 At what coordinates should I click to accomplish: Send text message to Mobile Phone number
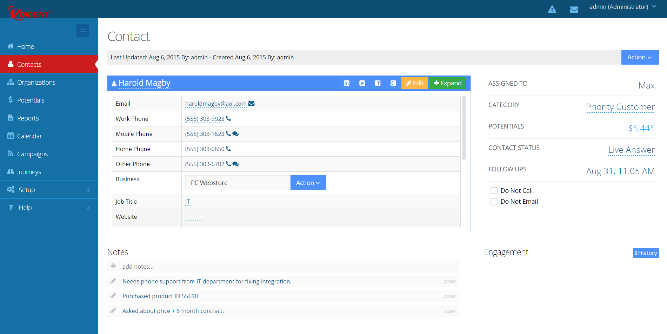click(x=235, y=134)
